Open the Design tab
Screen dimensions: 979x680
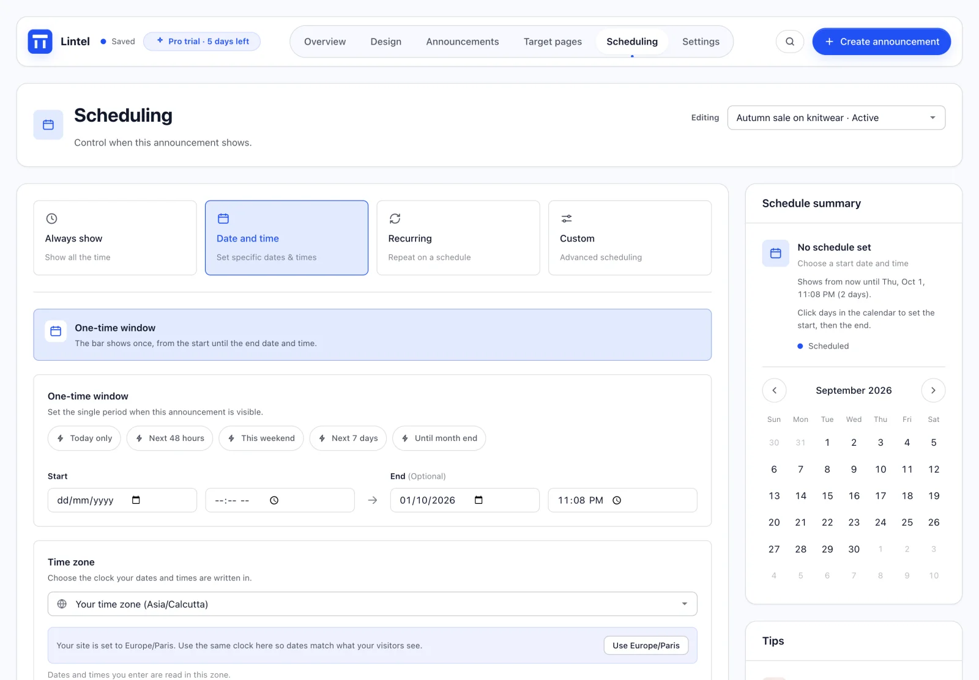click(x=386, y=42)
